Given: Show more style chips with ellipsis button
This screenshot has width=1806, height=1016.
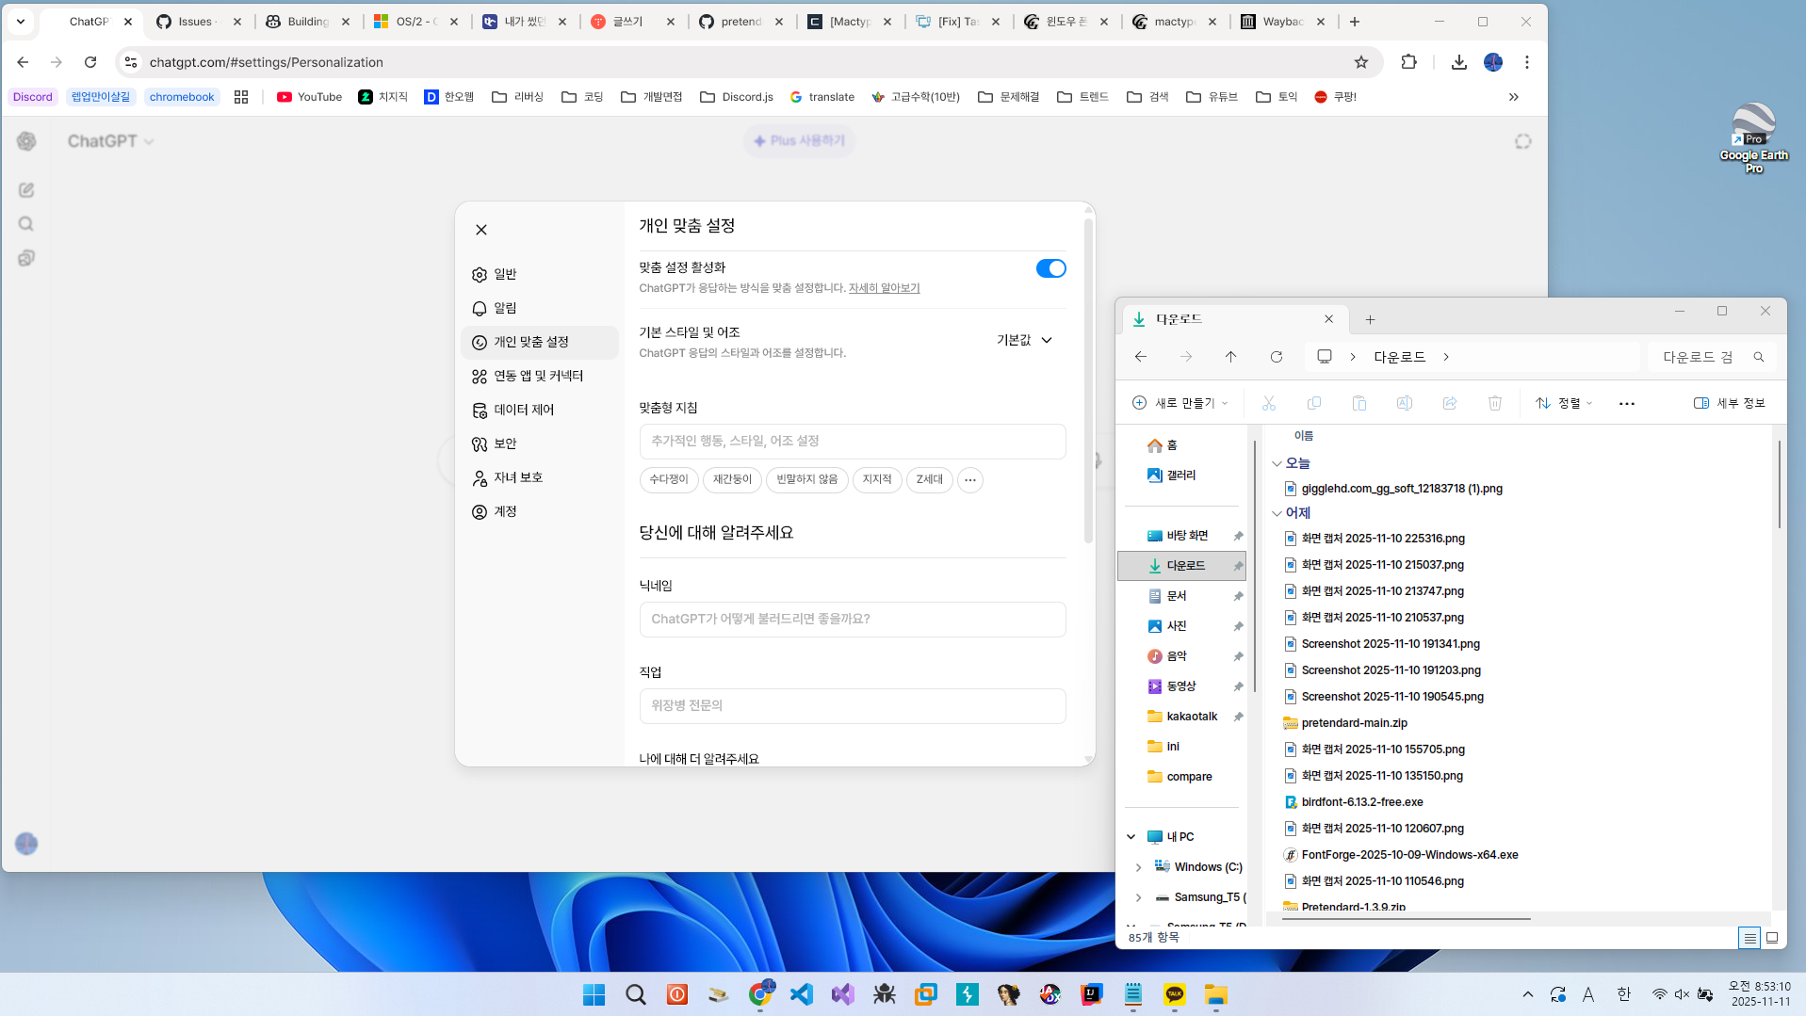Looking at the screenshot, I should (x=969, y=480).
